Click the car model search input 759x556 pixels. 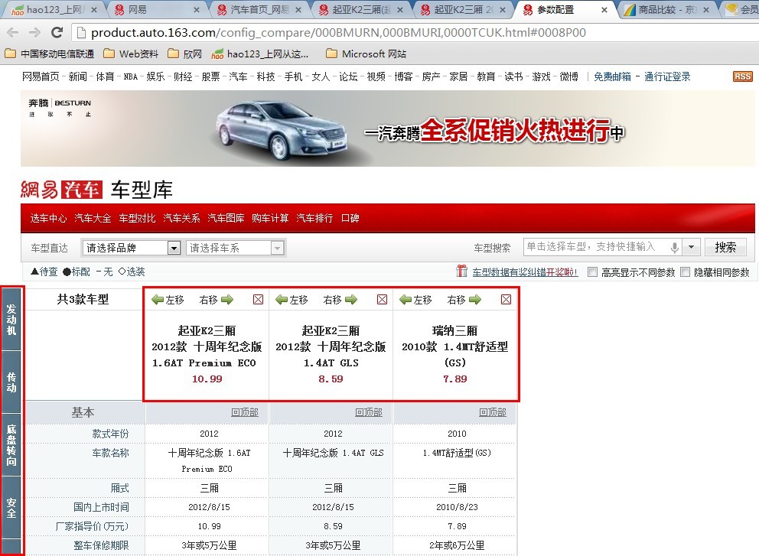[596, 247]
